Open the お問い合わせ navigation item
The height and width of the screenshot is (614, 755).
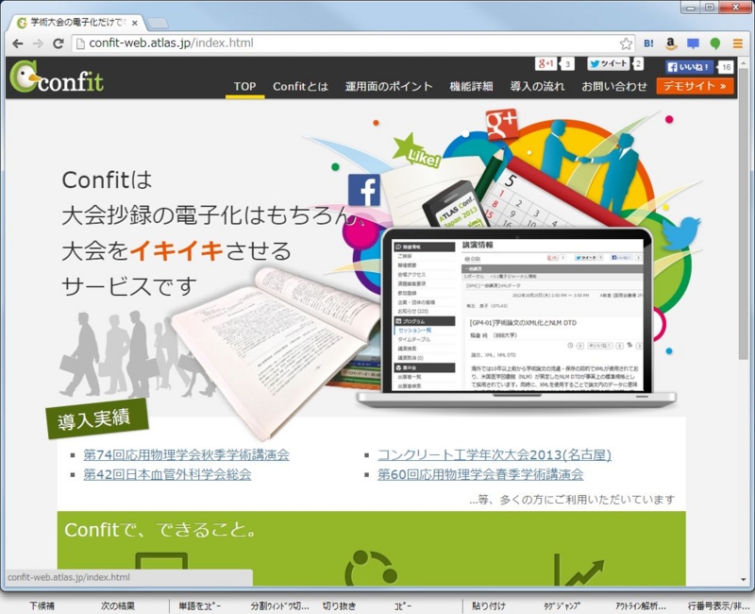pos(614,86)
